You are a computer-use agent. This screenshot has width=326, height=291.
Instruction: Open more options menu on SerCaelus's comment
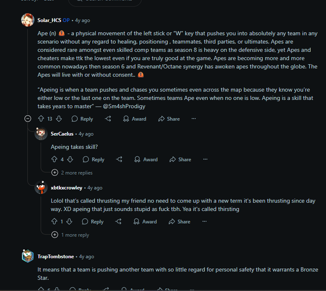point(205,160)
